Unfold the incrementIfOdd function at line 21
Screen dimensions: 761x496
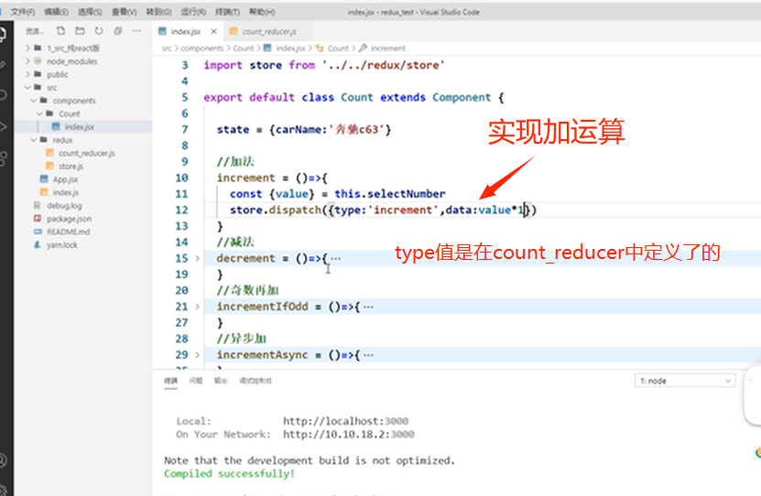197,307
